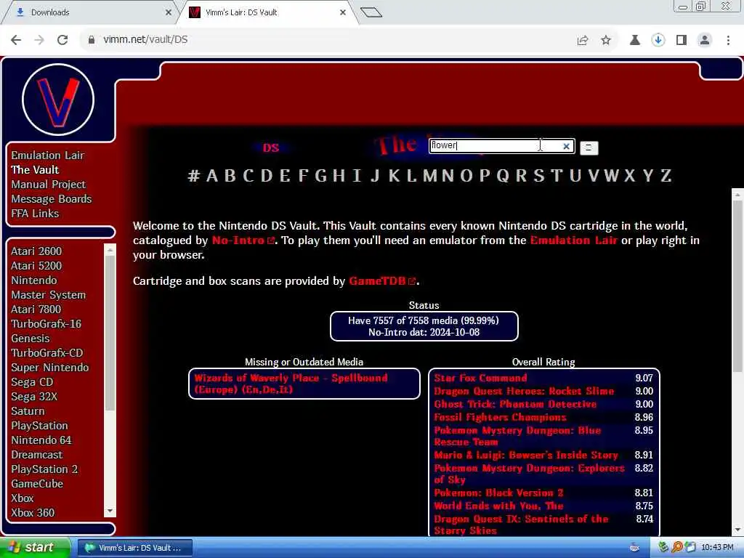This screenshot has height=558, width=744.
Task: Open Ghost Trick: Phantom Detective
Action: 515,404
